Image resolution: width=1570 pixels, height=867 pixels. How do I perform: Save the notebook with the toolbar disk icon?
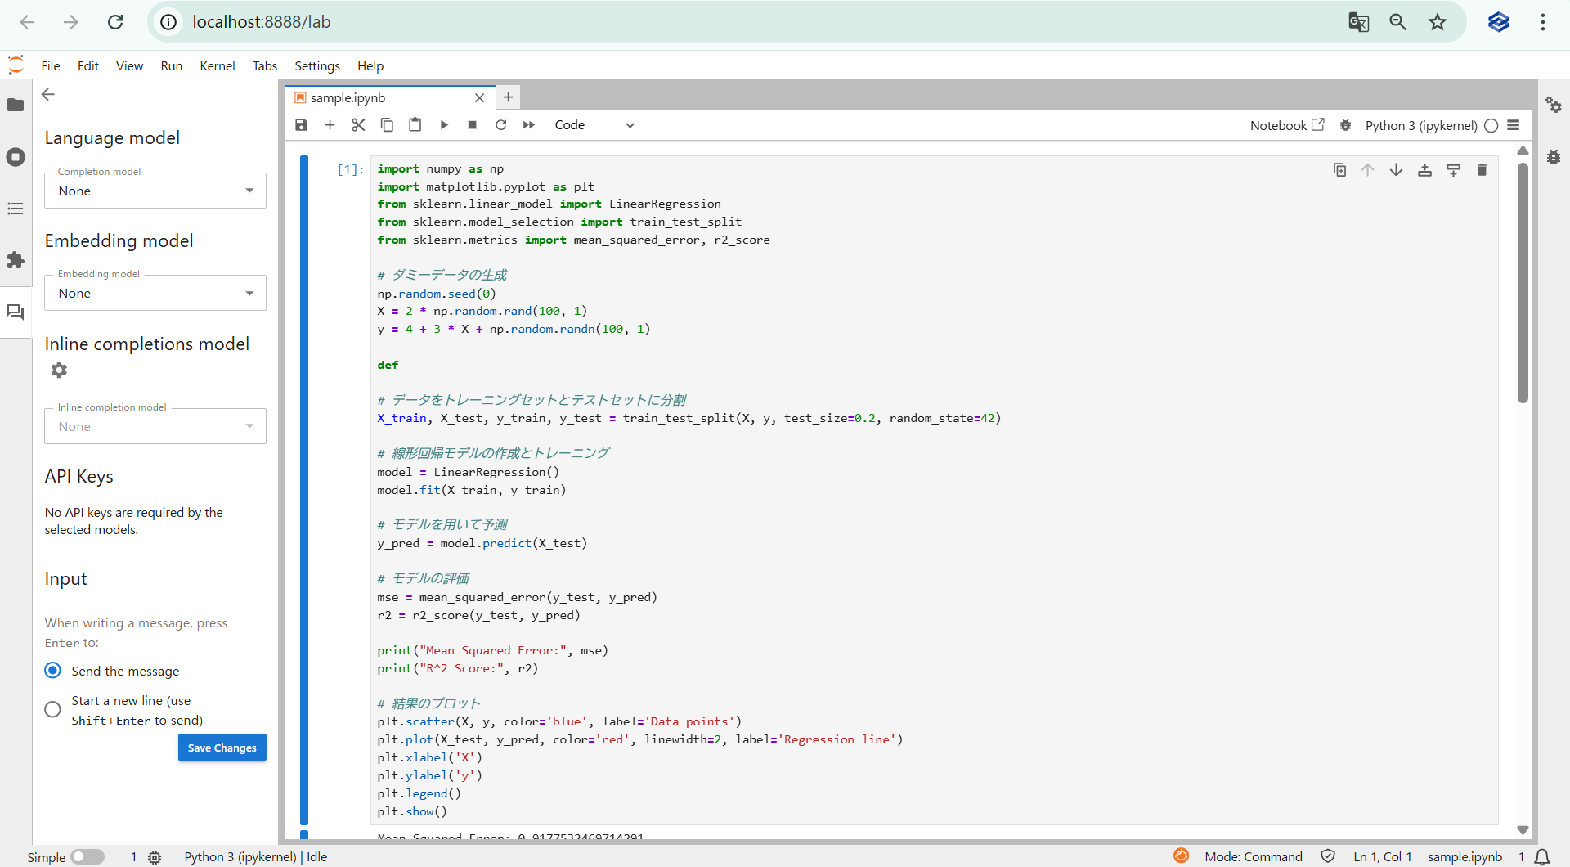302,125
